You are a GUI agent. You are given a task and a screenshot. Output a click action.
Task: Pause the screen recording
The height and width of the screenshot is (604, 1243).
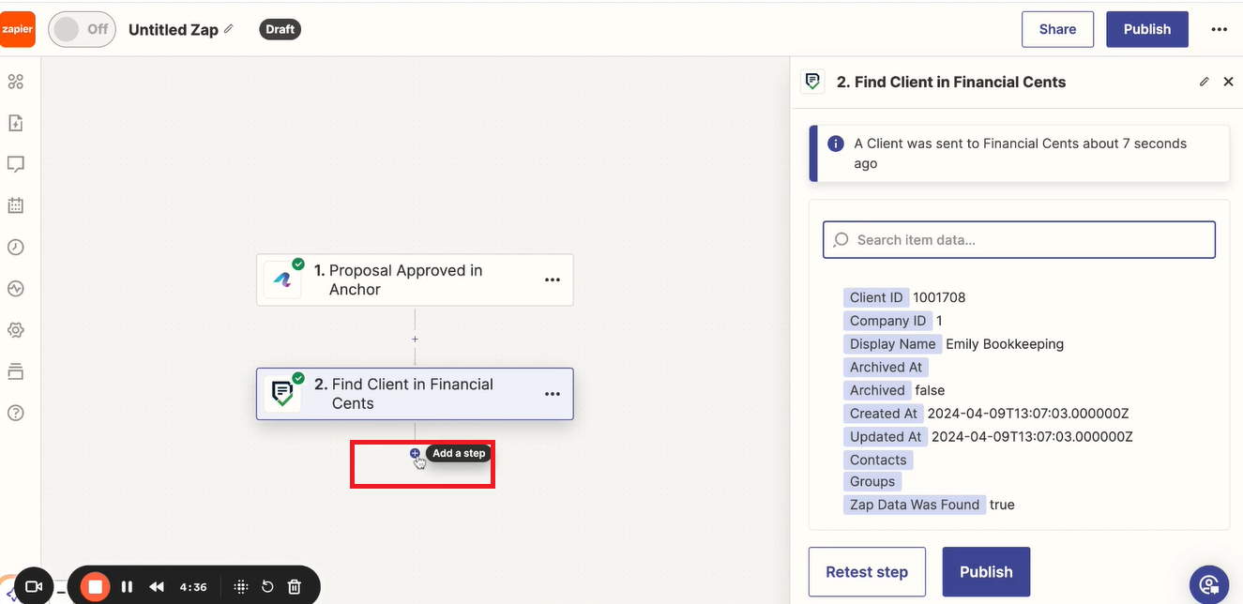click(x=127, y=587)
